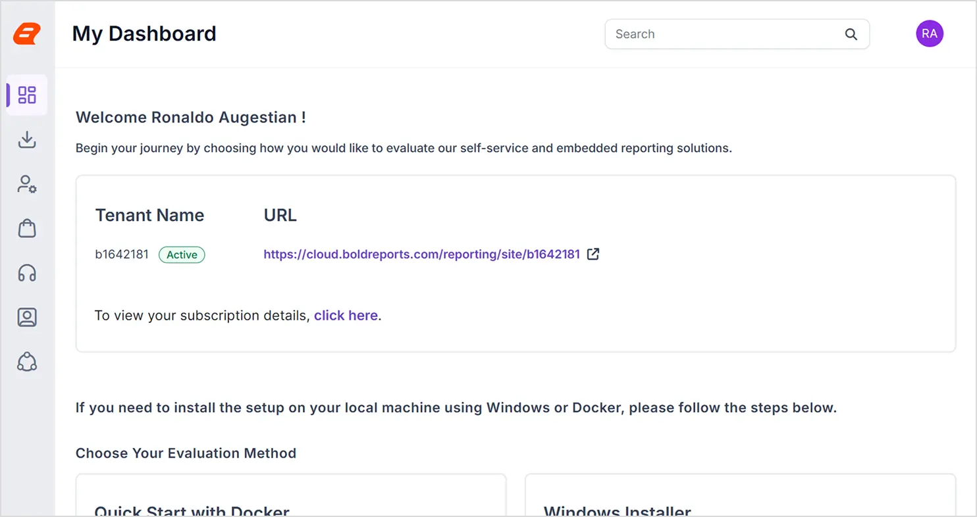
Task: Click the URL column header
Action: pos(280,215)
